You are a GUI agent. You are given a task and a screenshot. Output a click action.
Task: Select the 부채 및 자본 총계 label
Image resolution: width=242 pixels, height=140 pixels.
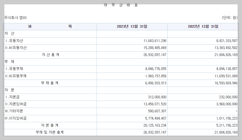50,132
